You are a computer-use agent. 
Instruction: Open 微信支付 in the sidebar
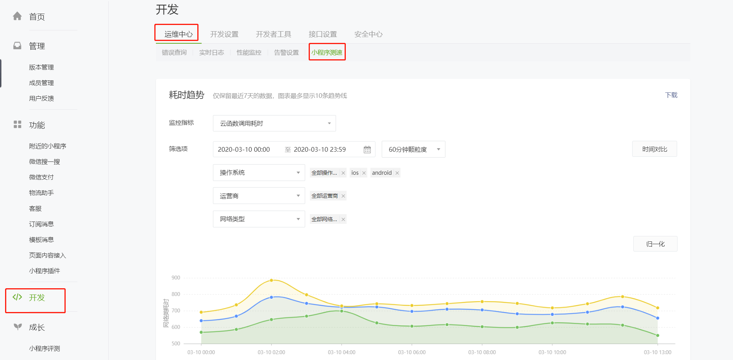pos(41,177)
